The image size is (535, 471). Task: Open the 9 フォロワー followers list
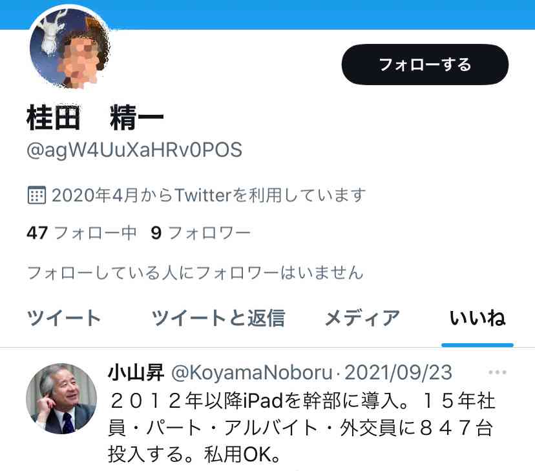point(200,233)
